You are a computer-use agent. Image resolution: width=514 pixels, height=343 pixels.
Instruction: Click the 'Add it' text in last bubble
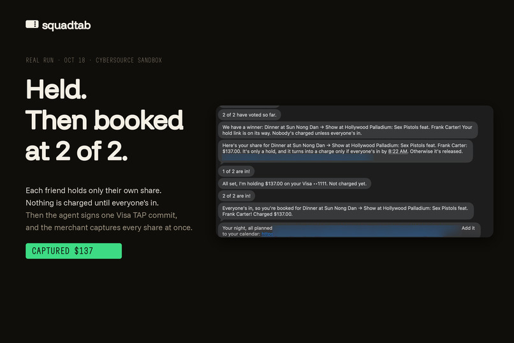pyautogui.click(x=468, y=228)
